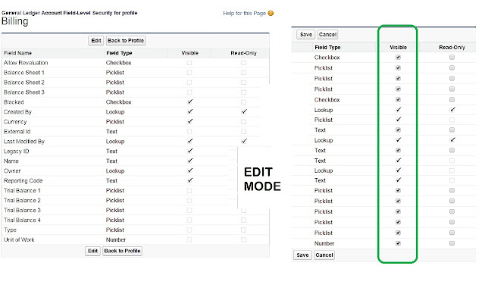Image resolution: width=485 pixels, height=303 pixels.
Task: Click Read-Only box for Allow Revaluation
Action: point(244,63)
